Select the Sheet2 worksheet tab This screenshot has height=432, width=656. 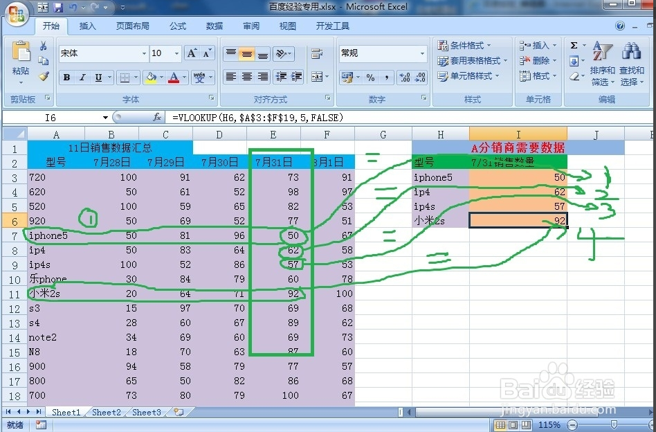[x=107, y=413]
